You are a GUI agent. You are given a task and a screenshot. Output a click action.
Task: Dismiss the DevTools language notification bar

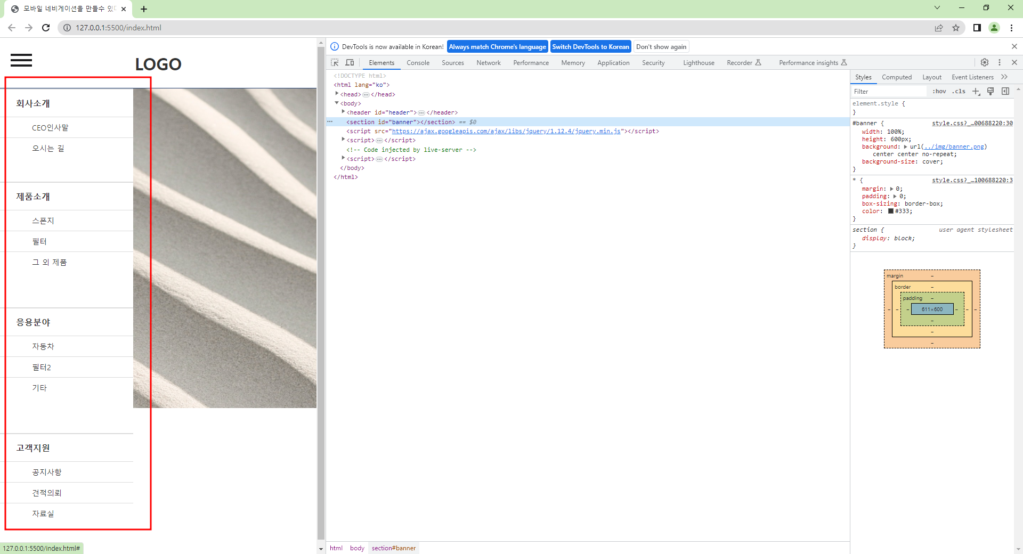[x=1014, y=46]
